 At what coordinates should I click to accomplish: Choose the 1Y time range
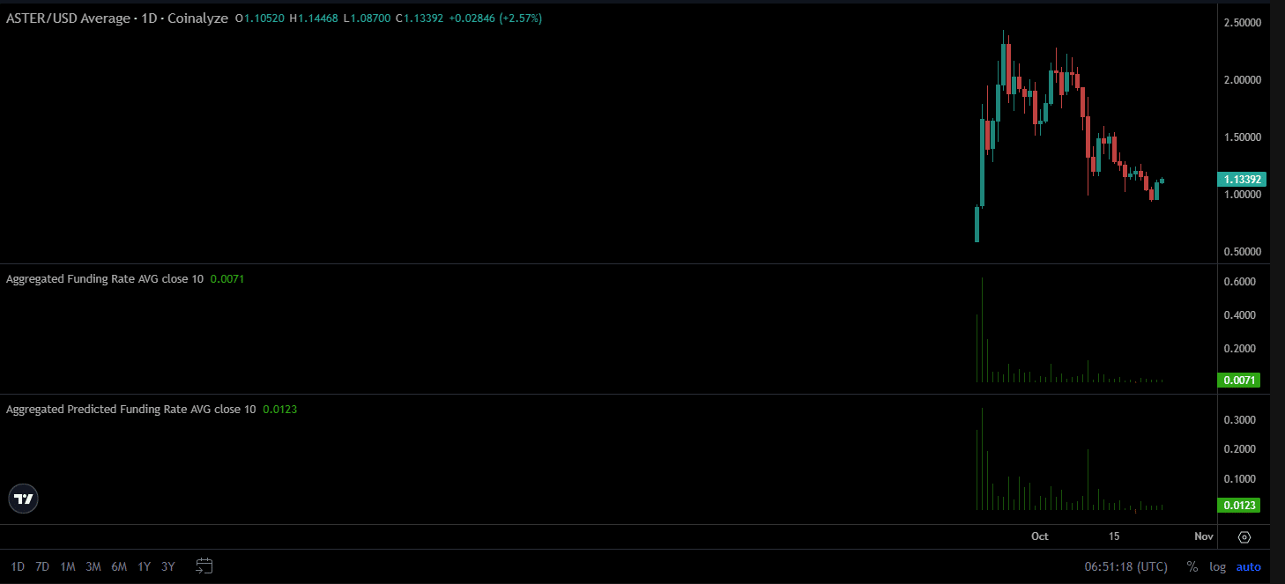point(145,566)
